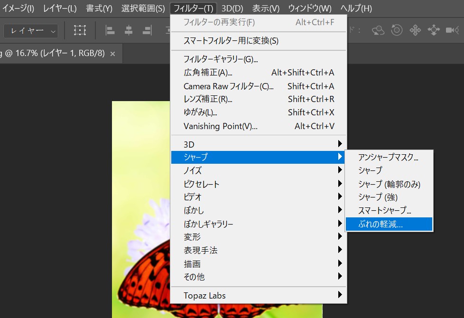Screen dimensions: 464x318
Task: Click the 3D video camera zoom icon
Action: point(451,31)
